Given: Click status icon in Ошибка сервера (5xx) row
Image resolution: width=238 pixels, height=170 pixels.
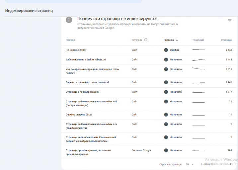Looking at the screenshot, I should coord(166,115).
